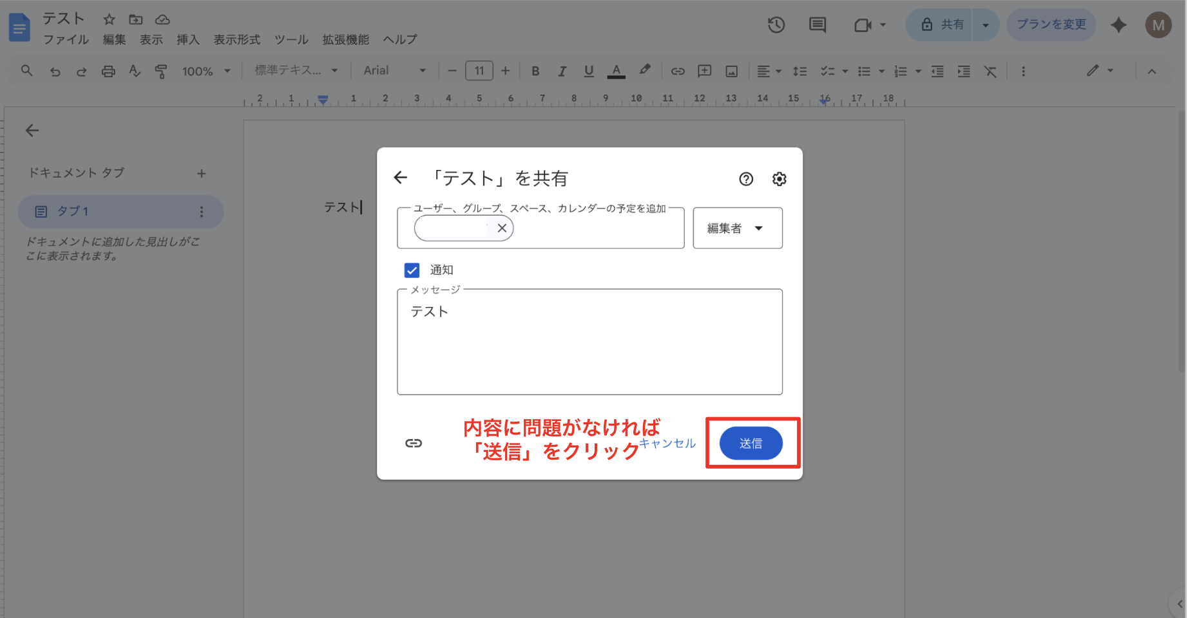This screenshot has width=1188, height=618.
Task: Add a comment from toolbar
Action: click(705, 71)
